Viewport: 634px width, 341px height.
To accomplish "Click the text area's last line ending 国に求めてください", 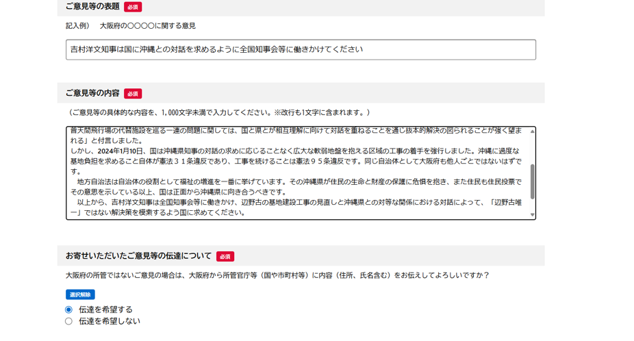I will pos(157,212).
